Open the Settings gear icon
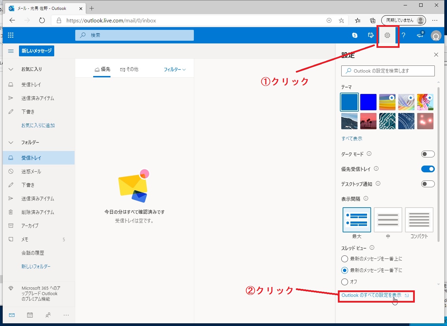Image resolution: width=447 pixels, height=326 pixels. click(x=387, y=35)
